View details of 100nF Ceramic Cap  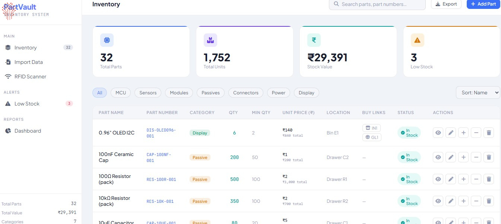438,157
